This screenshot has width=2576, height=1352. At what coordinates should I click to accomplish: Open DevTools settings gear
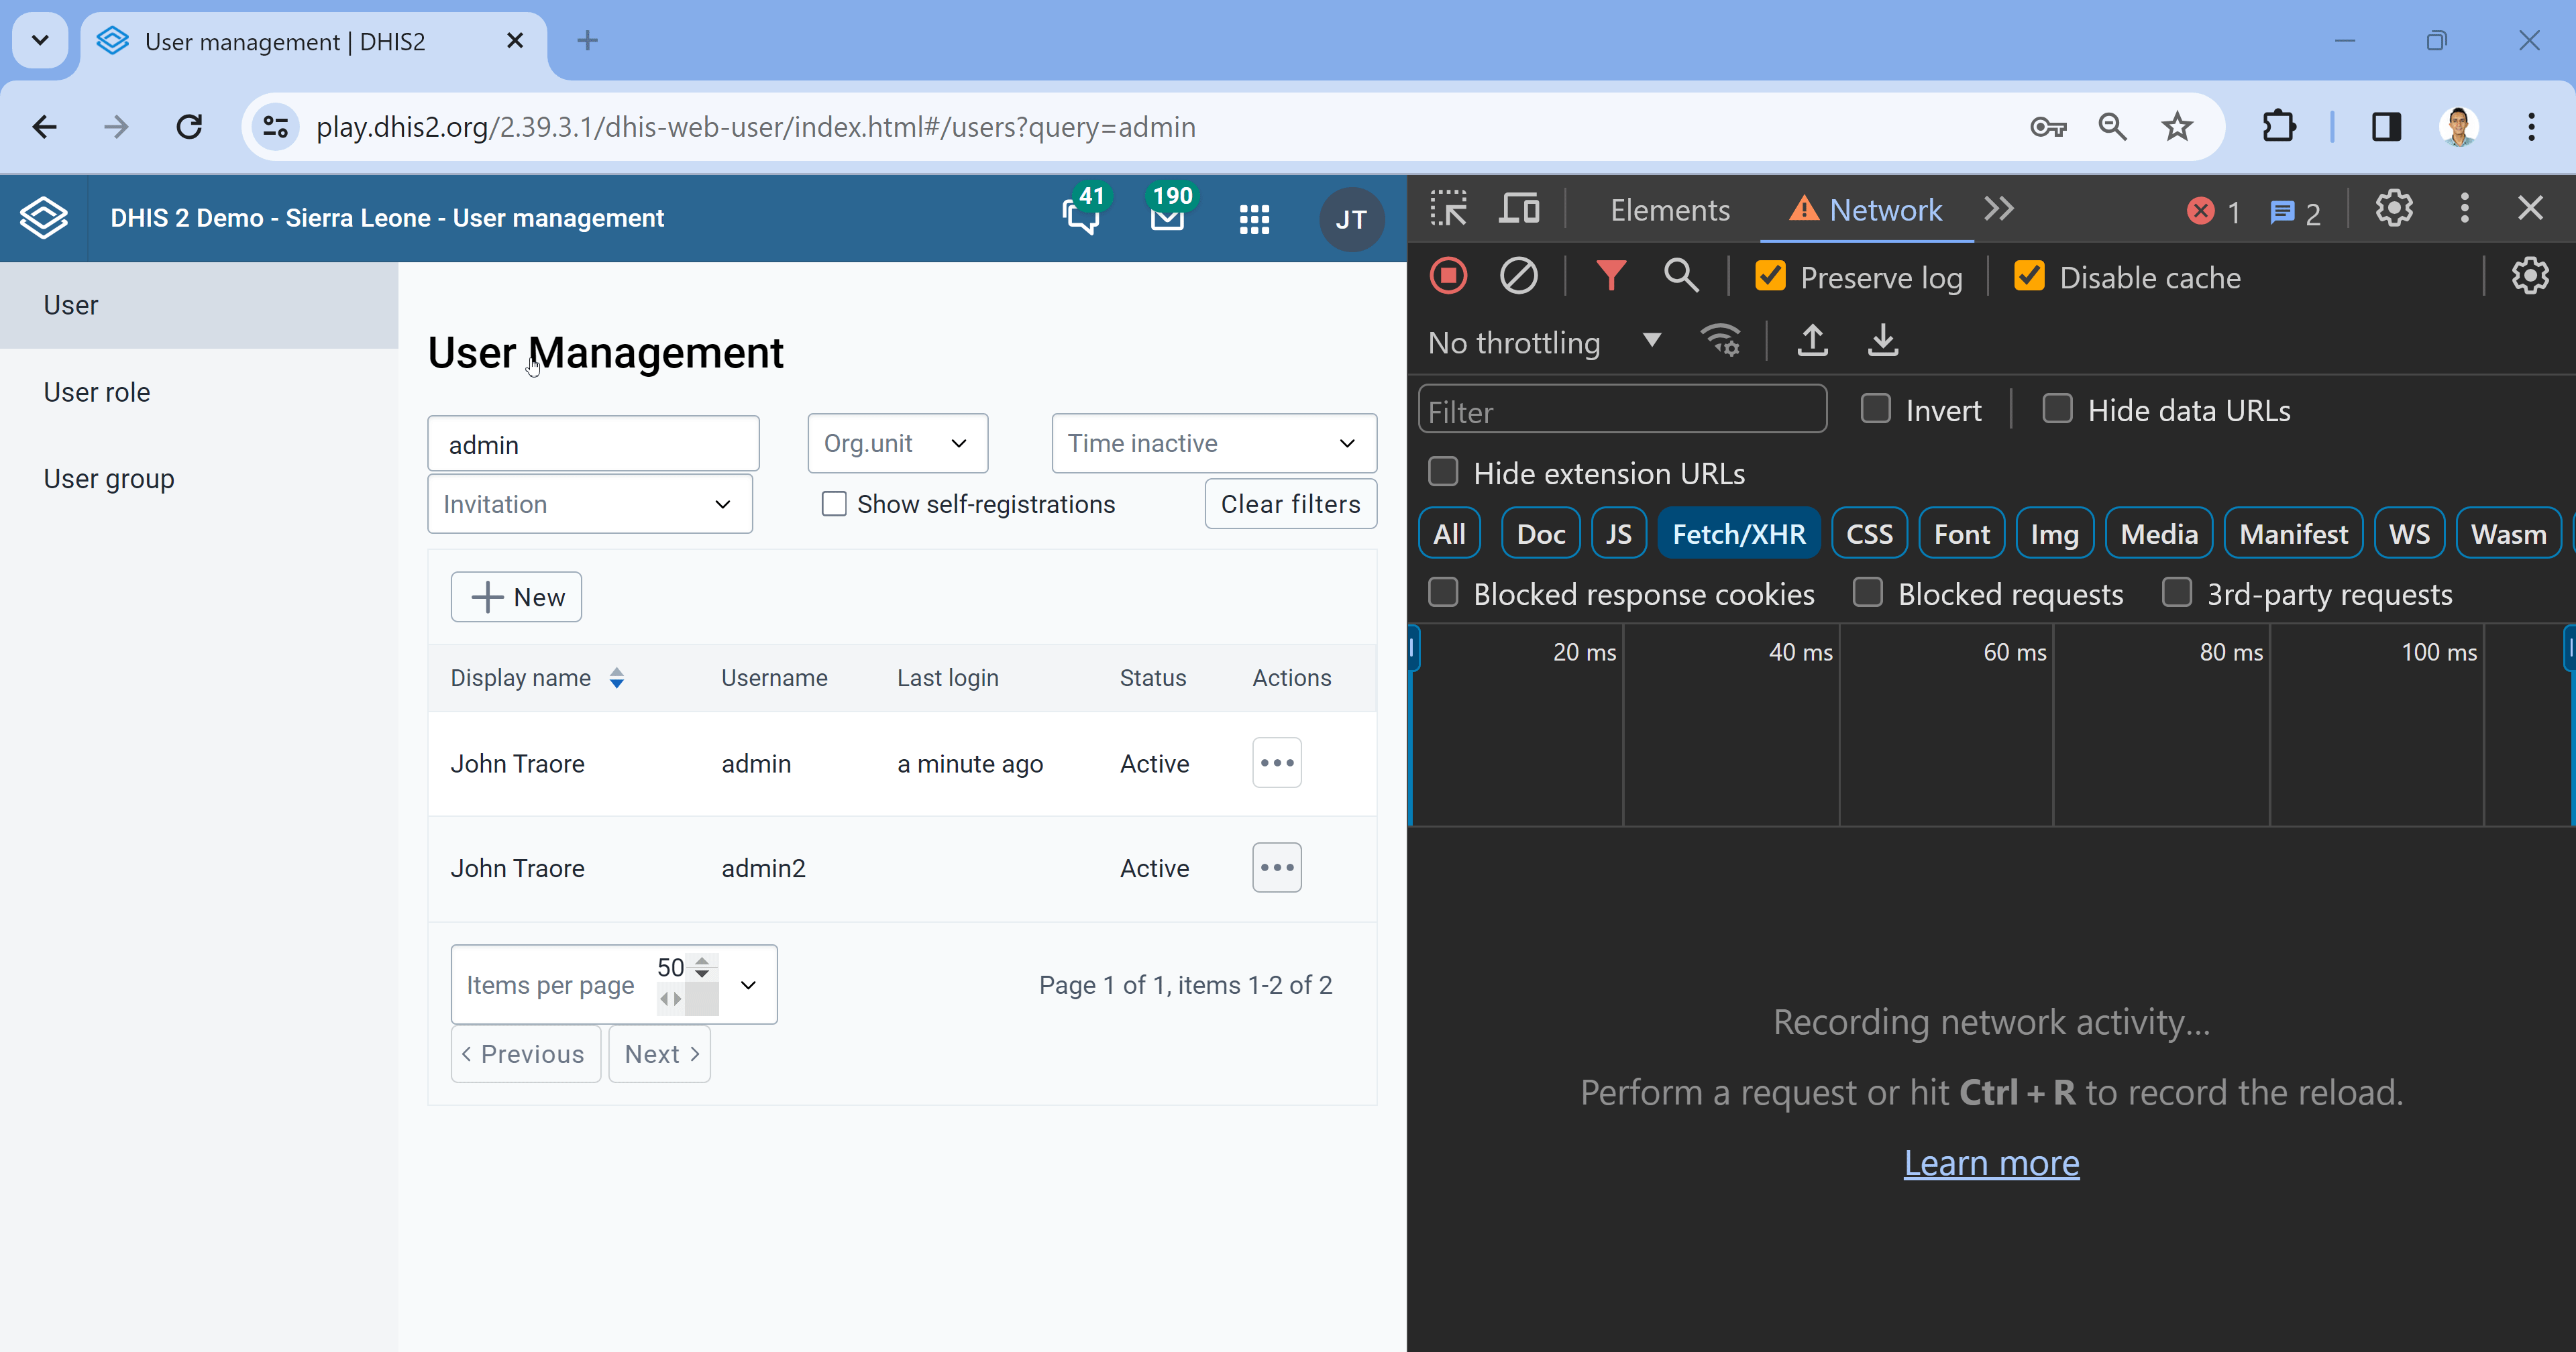pyautogui.click(x=2394, y=208)
